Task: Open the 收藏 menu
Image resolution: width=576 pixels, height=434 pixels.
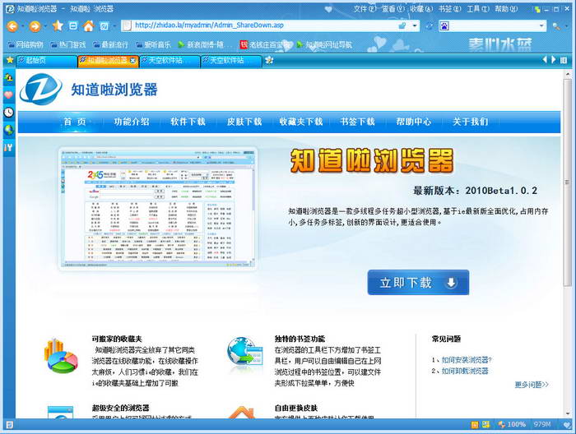Action: point(421,9)
